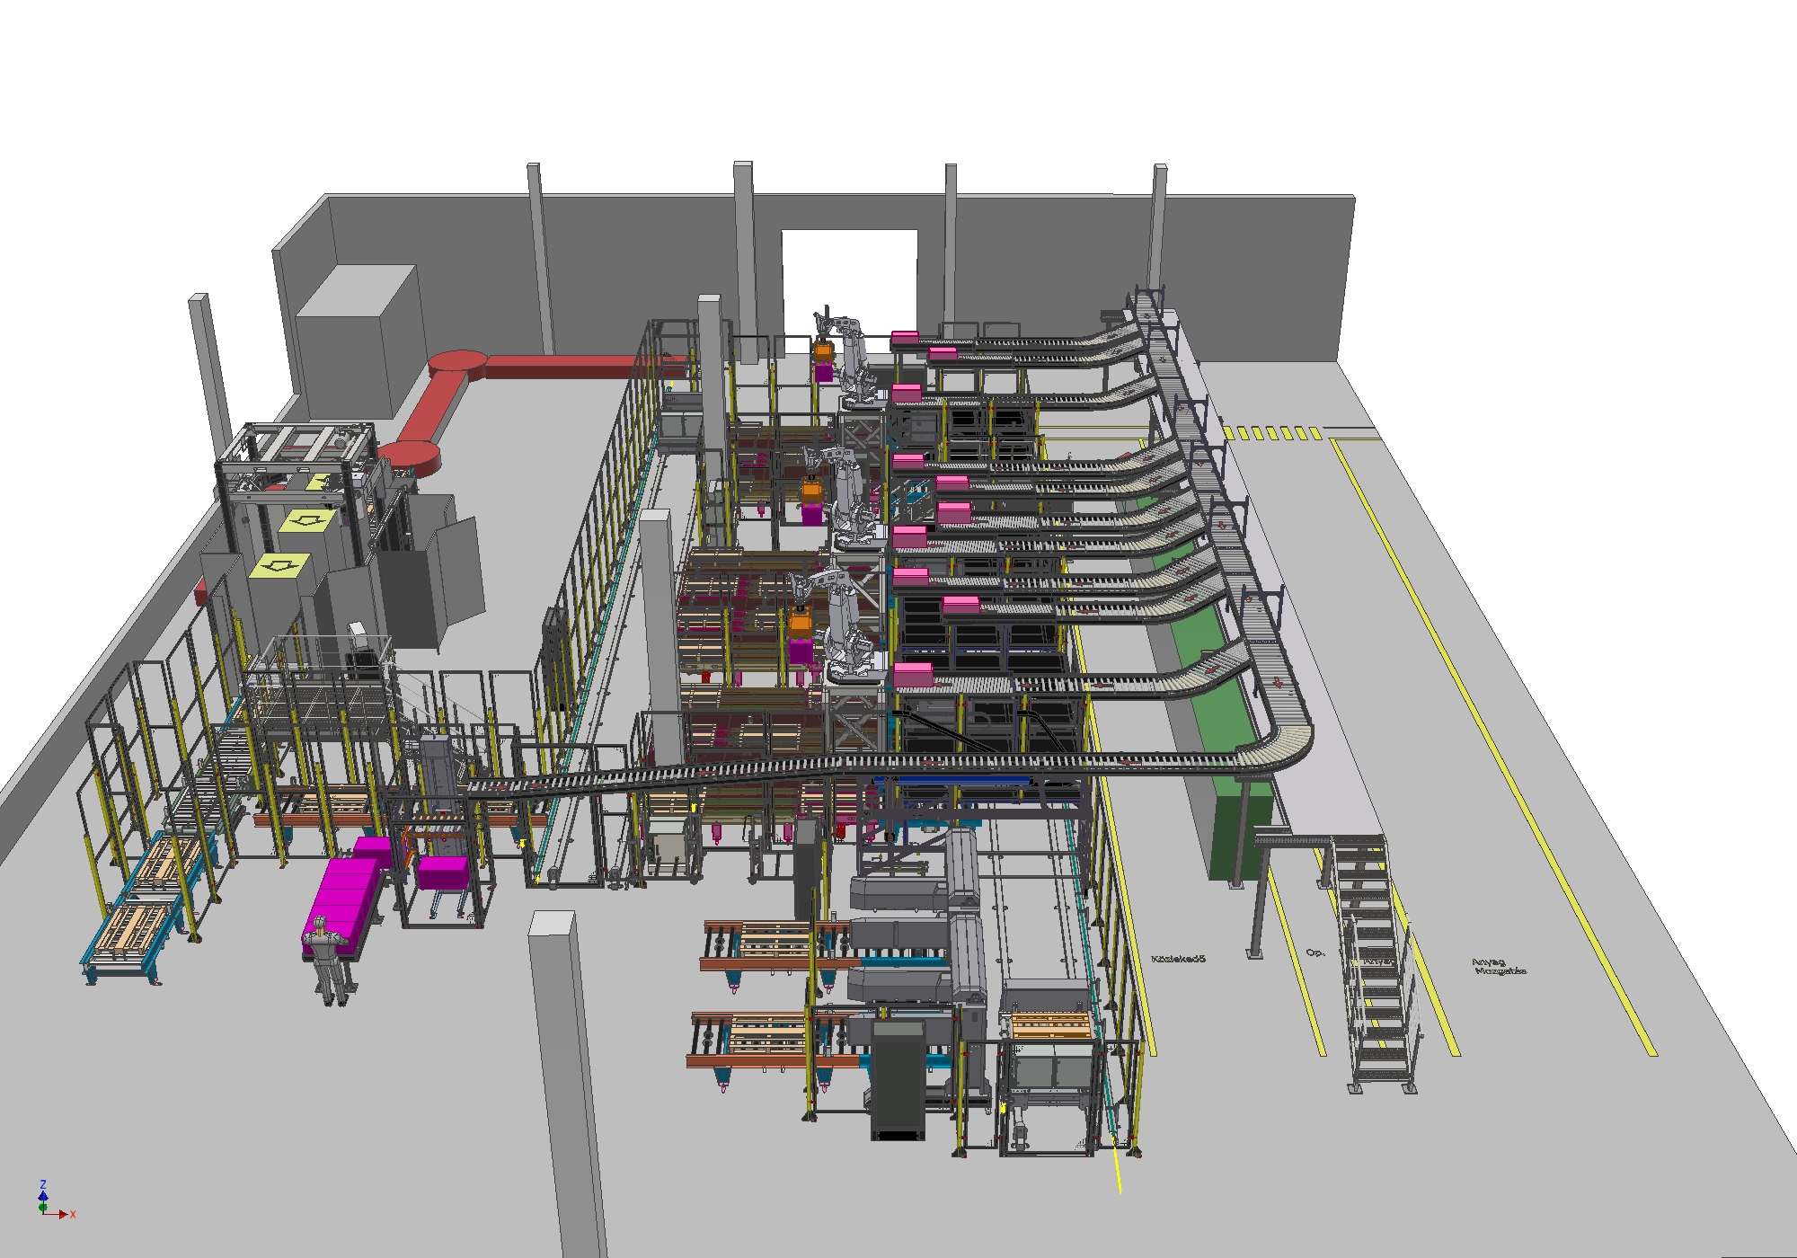
Task: Click the Közlekedő floor label
Action: (1178, 959)
